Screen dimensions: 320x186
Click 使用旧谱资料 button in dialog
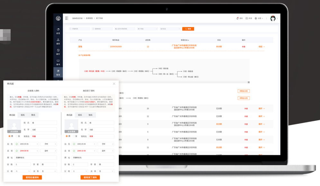pyautogui.click(x=32, y=177)
